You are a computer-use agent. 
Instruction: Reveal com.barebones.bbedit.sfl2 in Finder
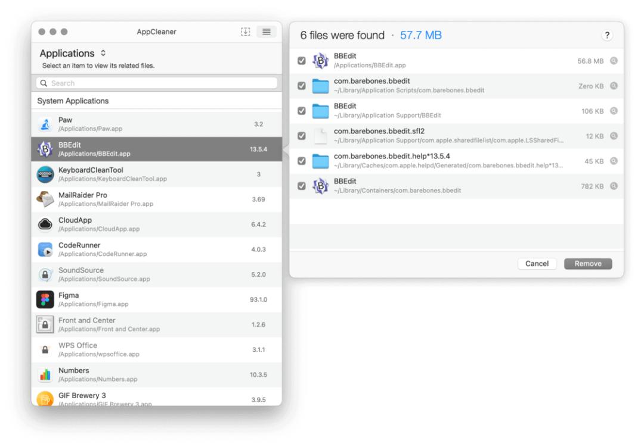pyautogui.click(x=614, y=136)
